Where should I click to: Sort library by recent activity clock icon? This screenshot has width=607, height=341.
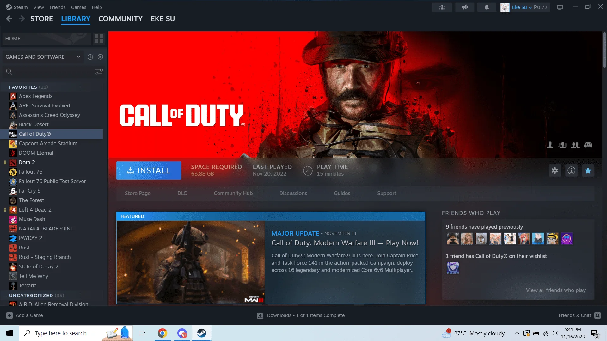point(90,57)
